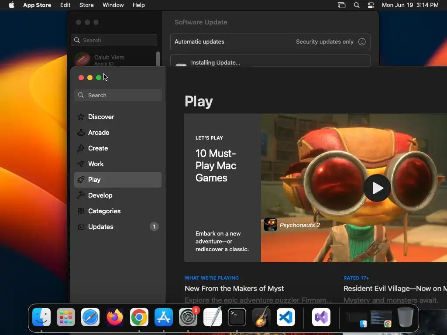Click the info icon beside Security updates only
447x335 pixels.
[x=362, y=41]
